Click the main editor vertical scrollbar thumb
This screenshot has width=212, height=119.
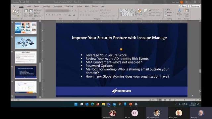tap(200, 71)
